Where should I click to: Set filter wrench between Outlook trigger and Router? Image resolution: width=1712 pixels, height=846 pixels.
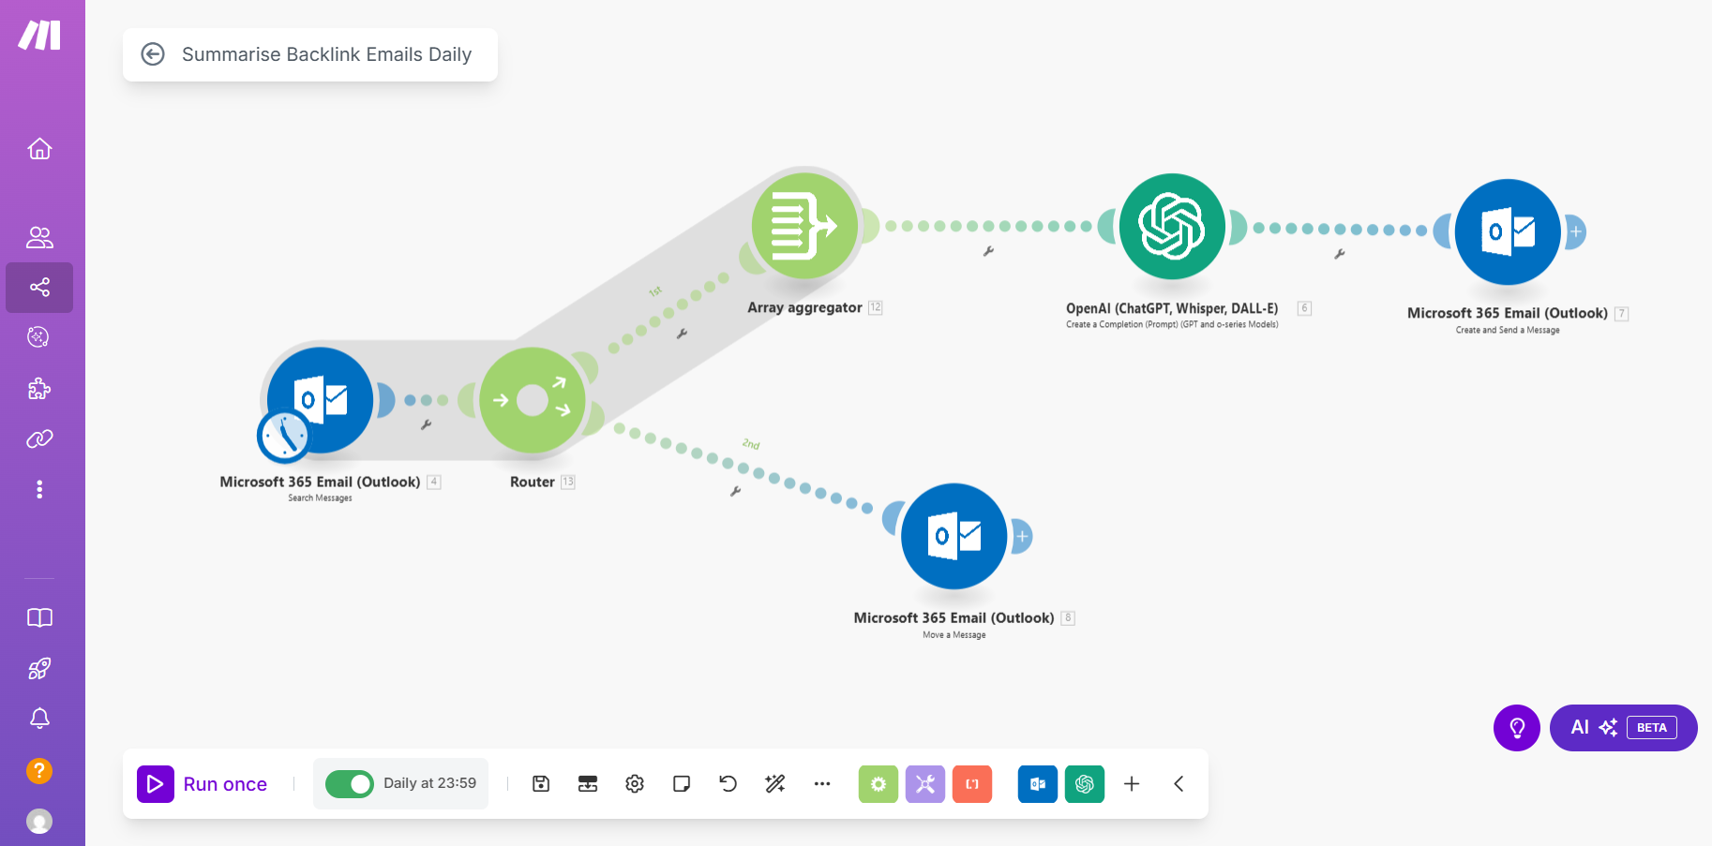(426, 424)
